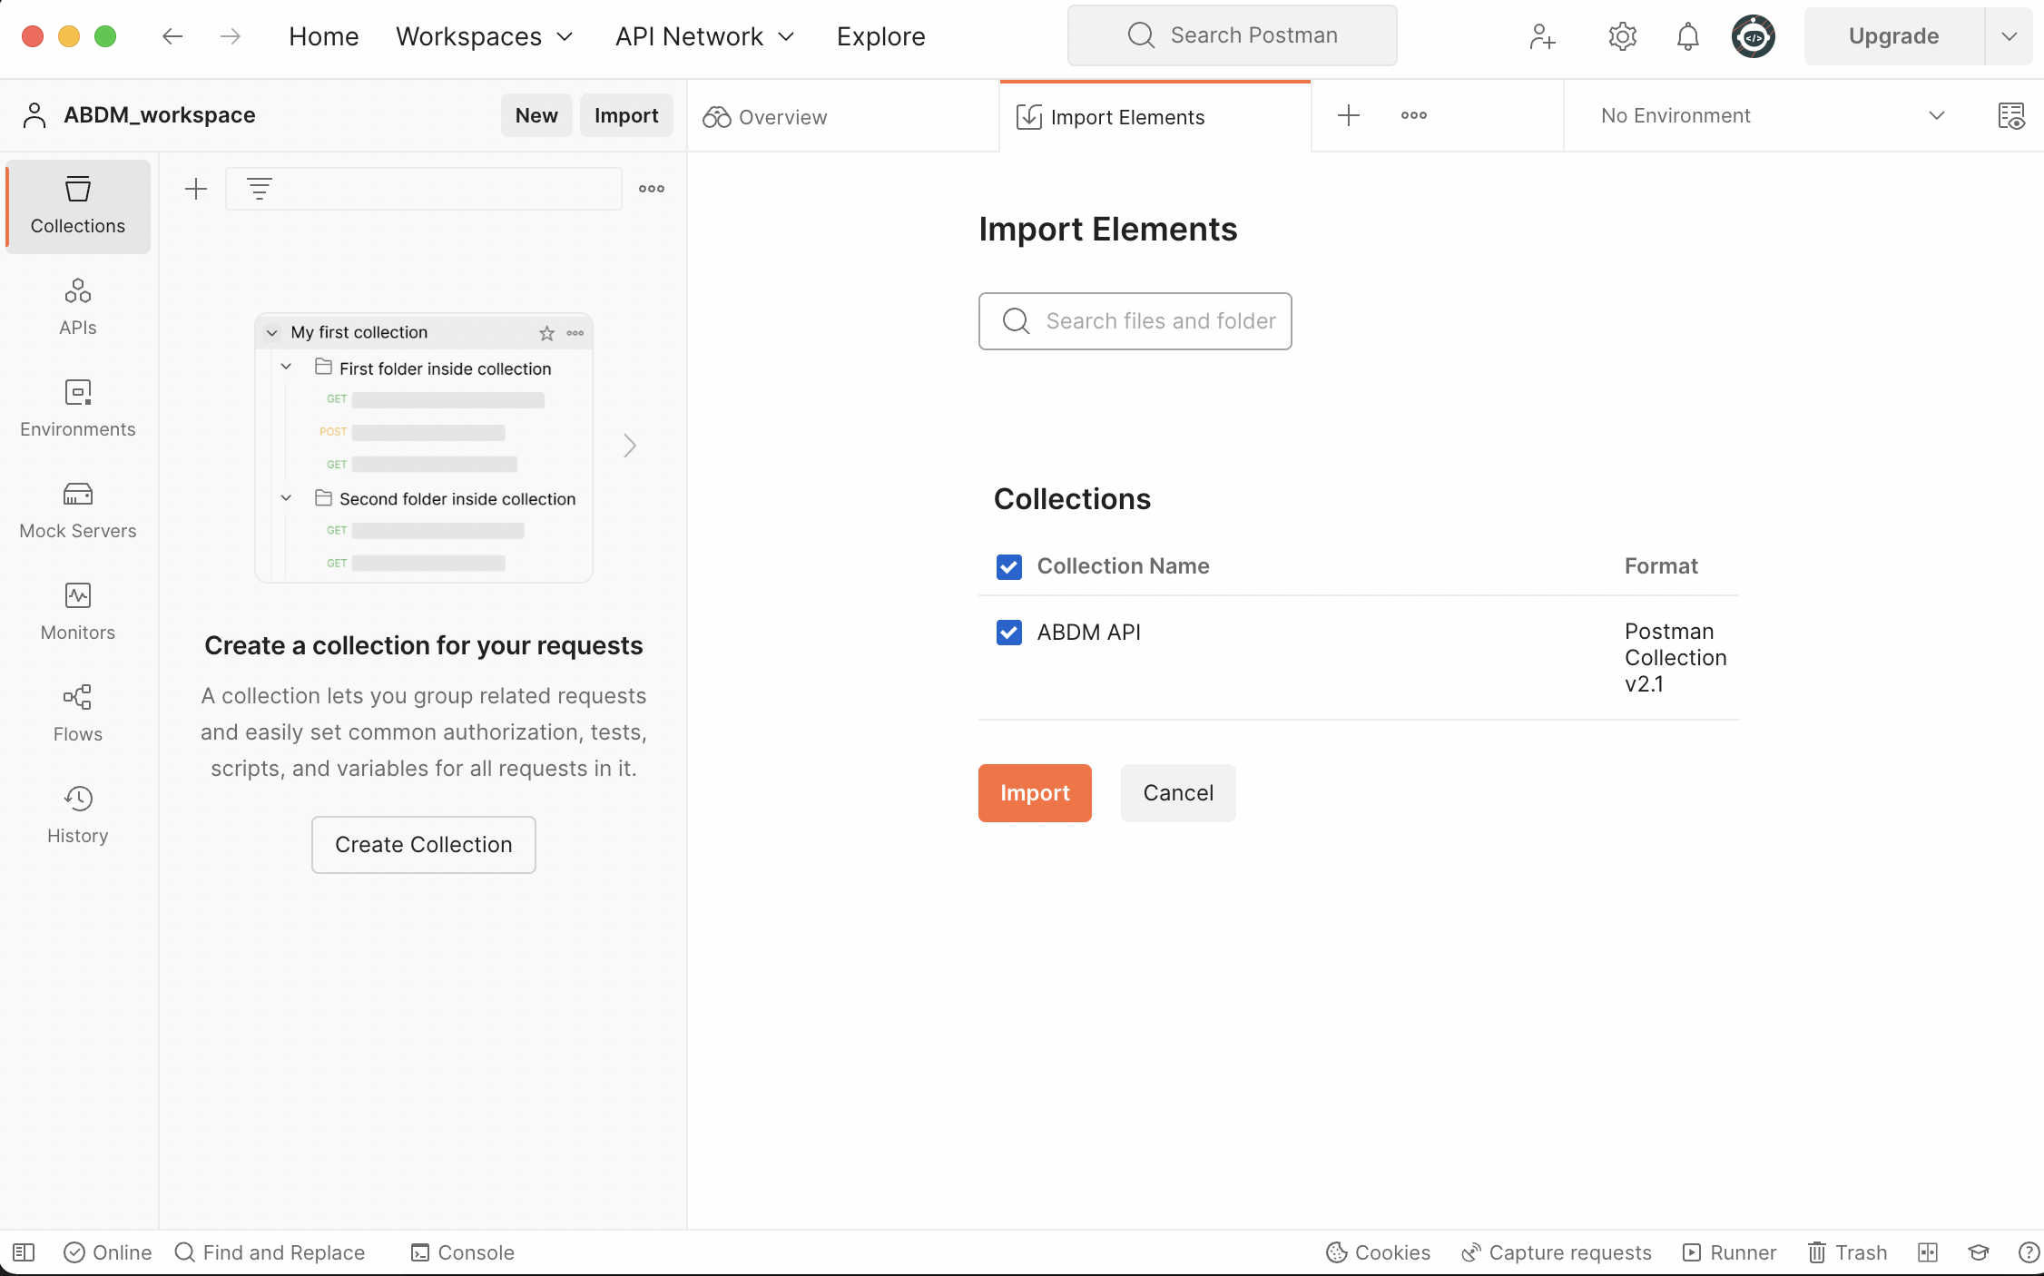Click the Import button in workspace header

click(x=626, y=115)
